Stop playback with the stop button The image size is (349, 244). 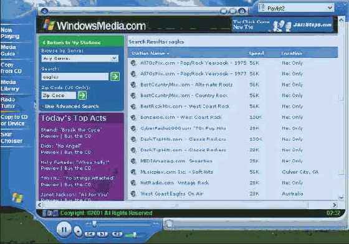tap(78, 231)
